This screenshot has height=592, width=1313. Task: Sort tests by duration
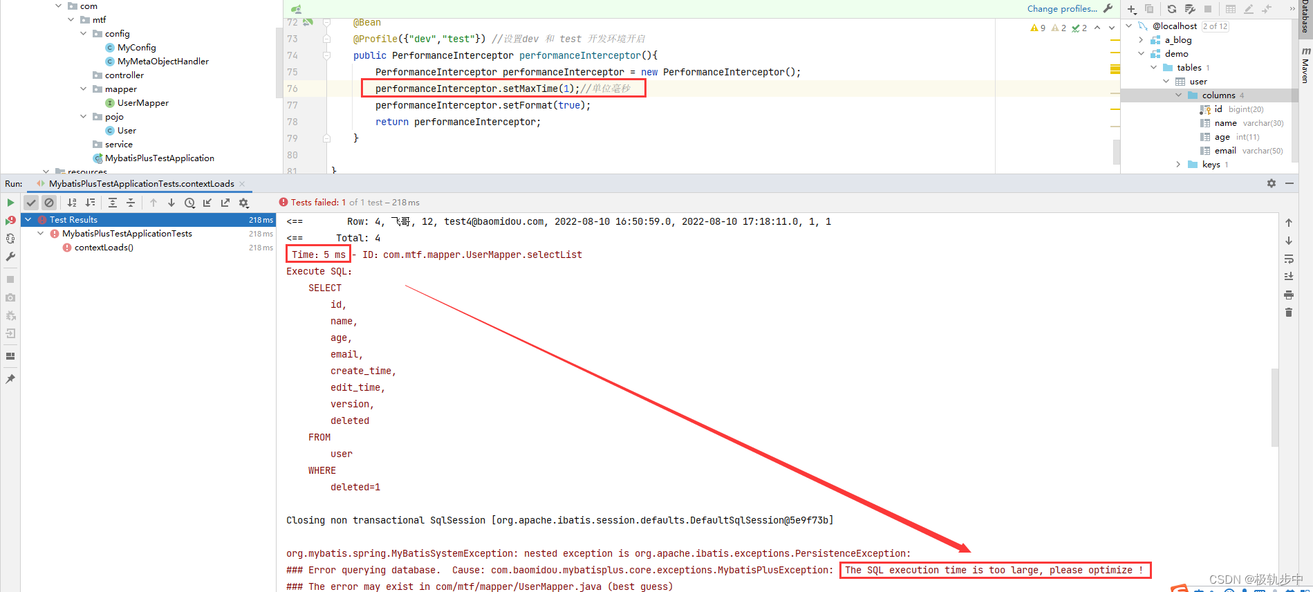click(90, 203)
